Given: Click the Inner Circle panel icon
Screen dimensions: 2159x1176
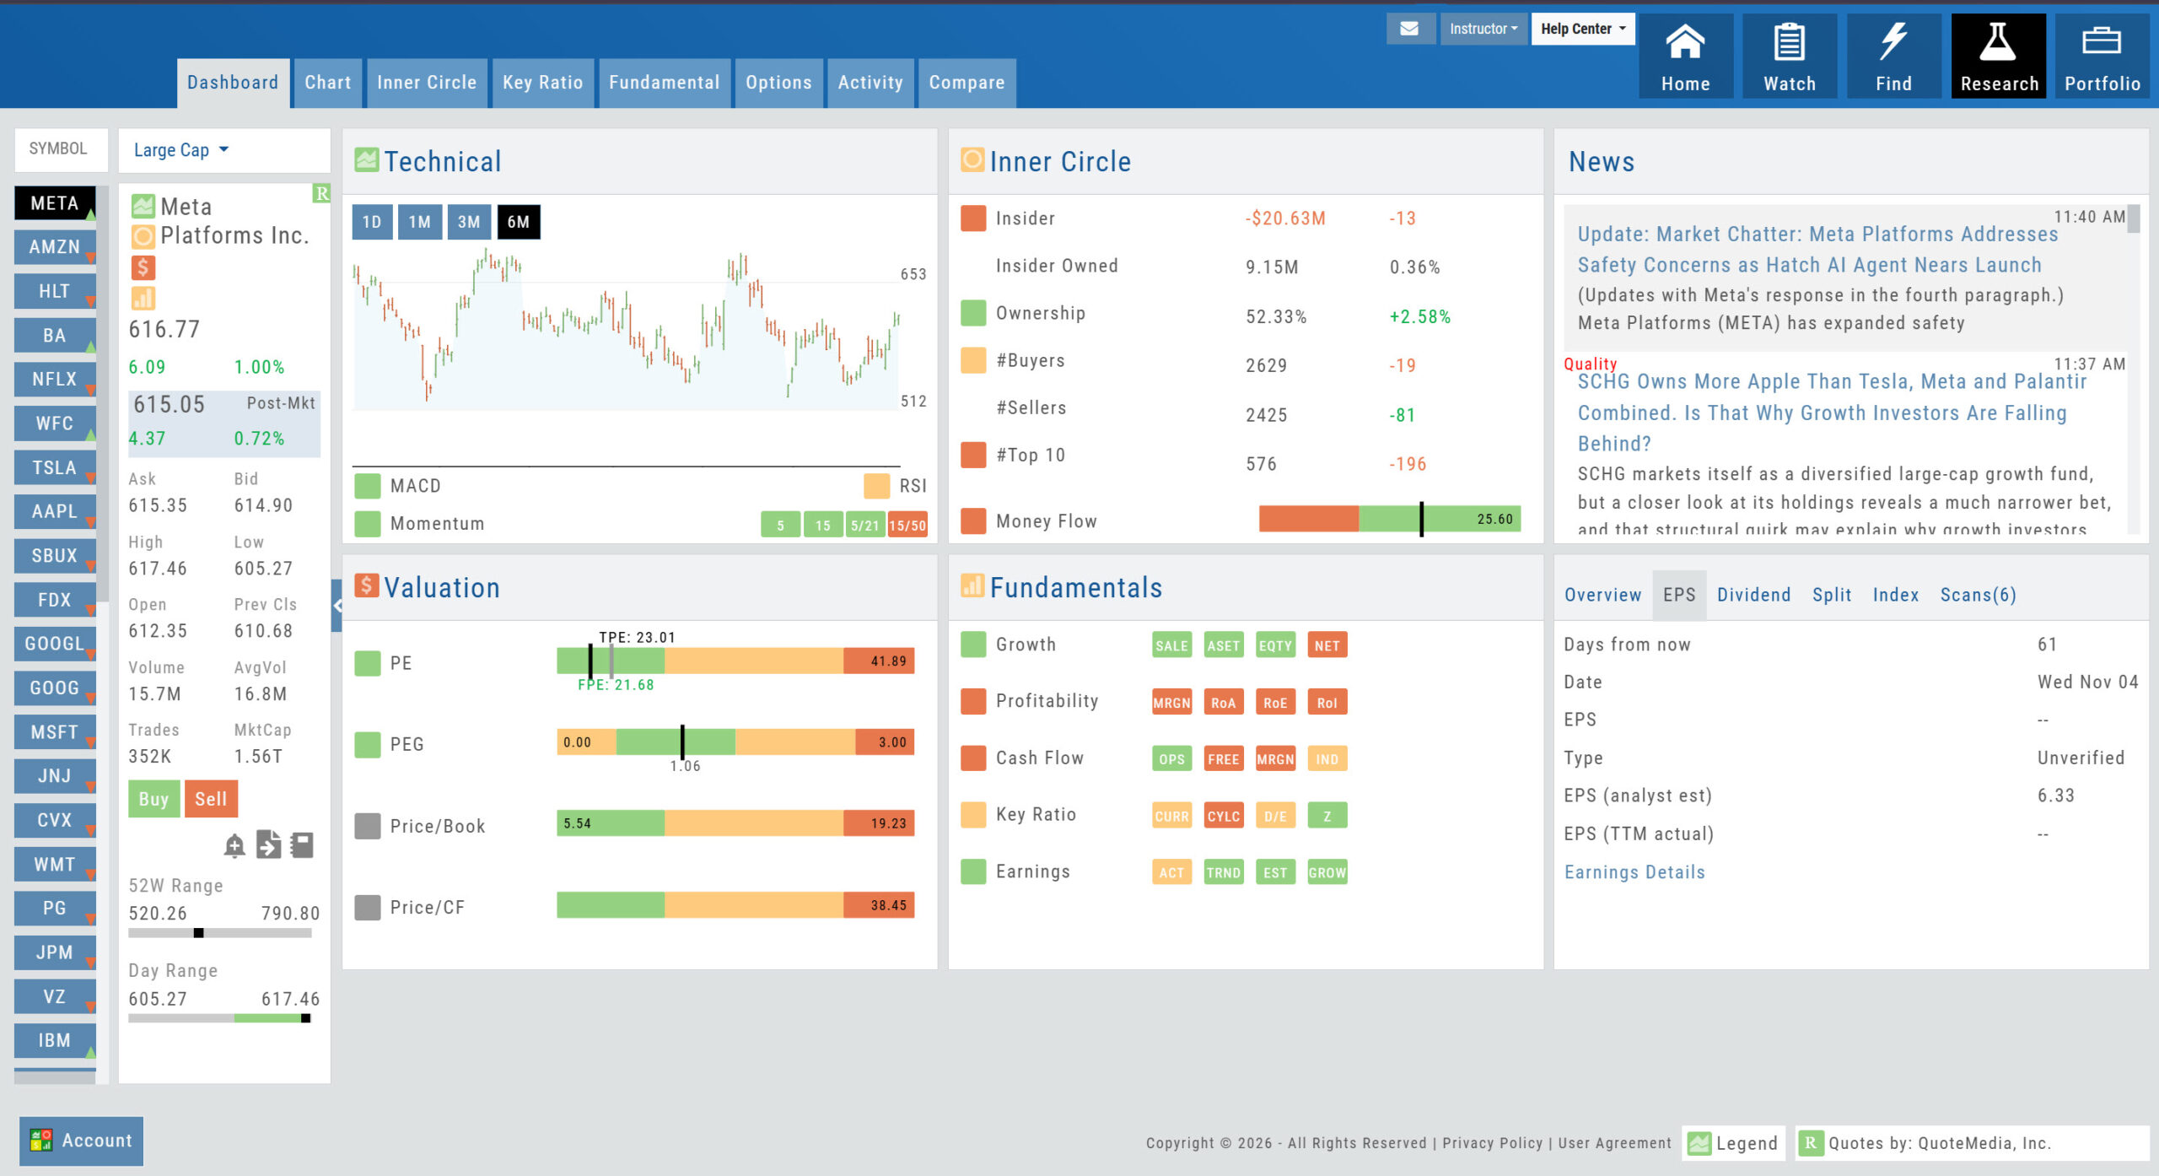Looking at the screenshot, I should point(972,159).
